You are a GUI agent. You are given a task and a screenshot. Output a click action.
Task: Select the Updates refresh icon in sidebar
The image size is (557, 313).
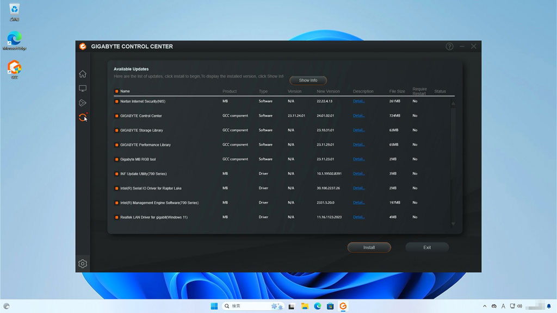click(x=83, y=117)
